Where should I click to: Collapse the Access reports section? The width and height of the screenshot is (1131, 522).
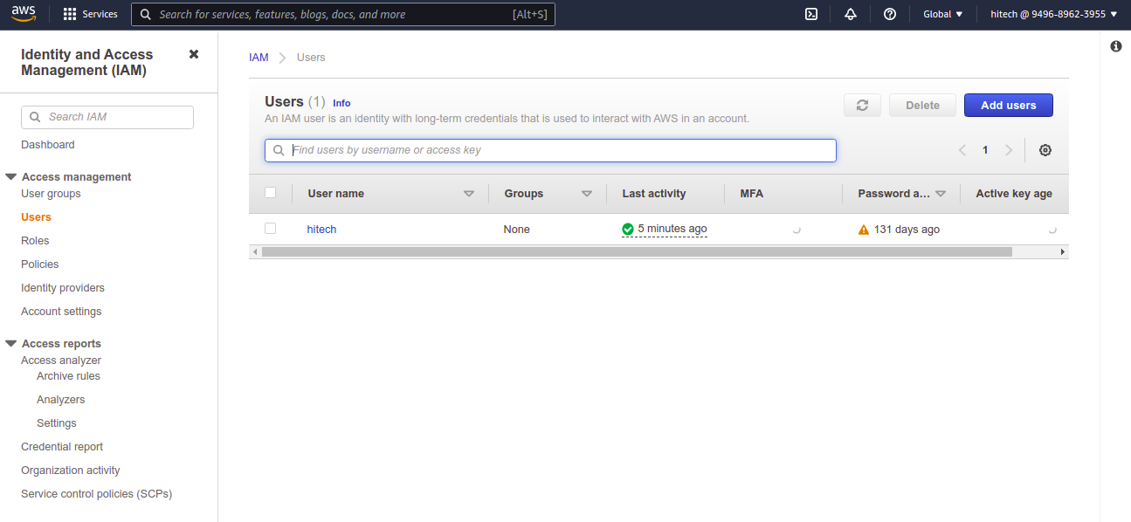10,343
